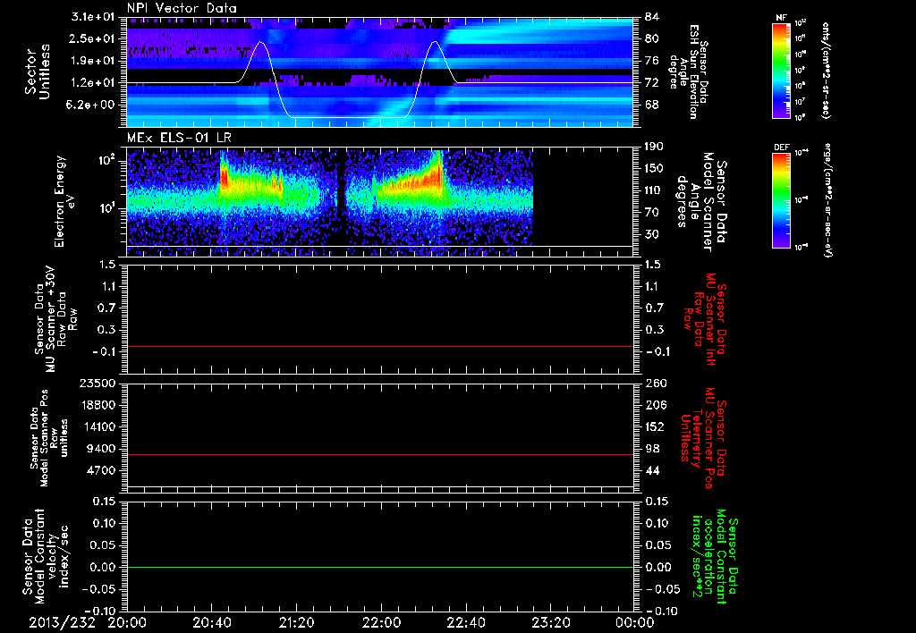Click the 22:00 time axis label
The height and width of the screenshot is (633, 916).
pyautogui.click(x=381, y=622)
